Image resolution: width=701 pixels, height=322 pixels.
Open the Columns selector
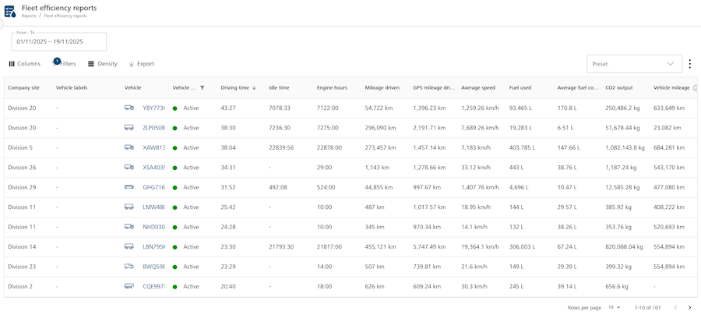point(24,64)
